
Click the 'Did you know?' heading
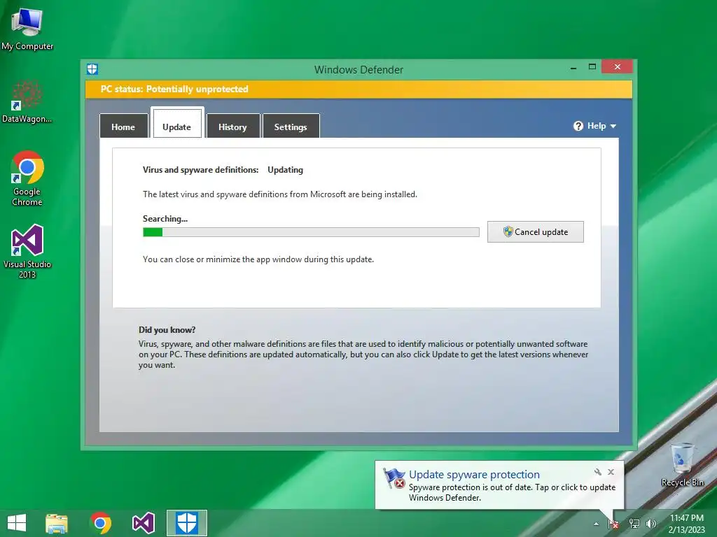coord(167,330)
